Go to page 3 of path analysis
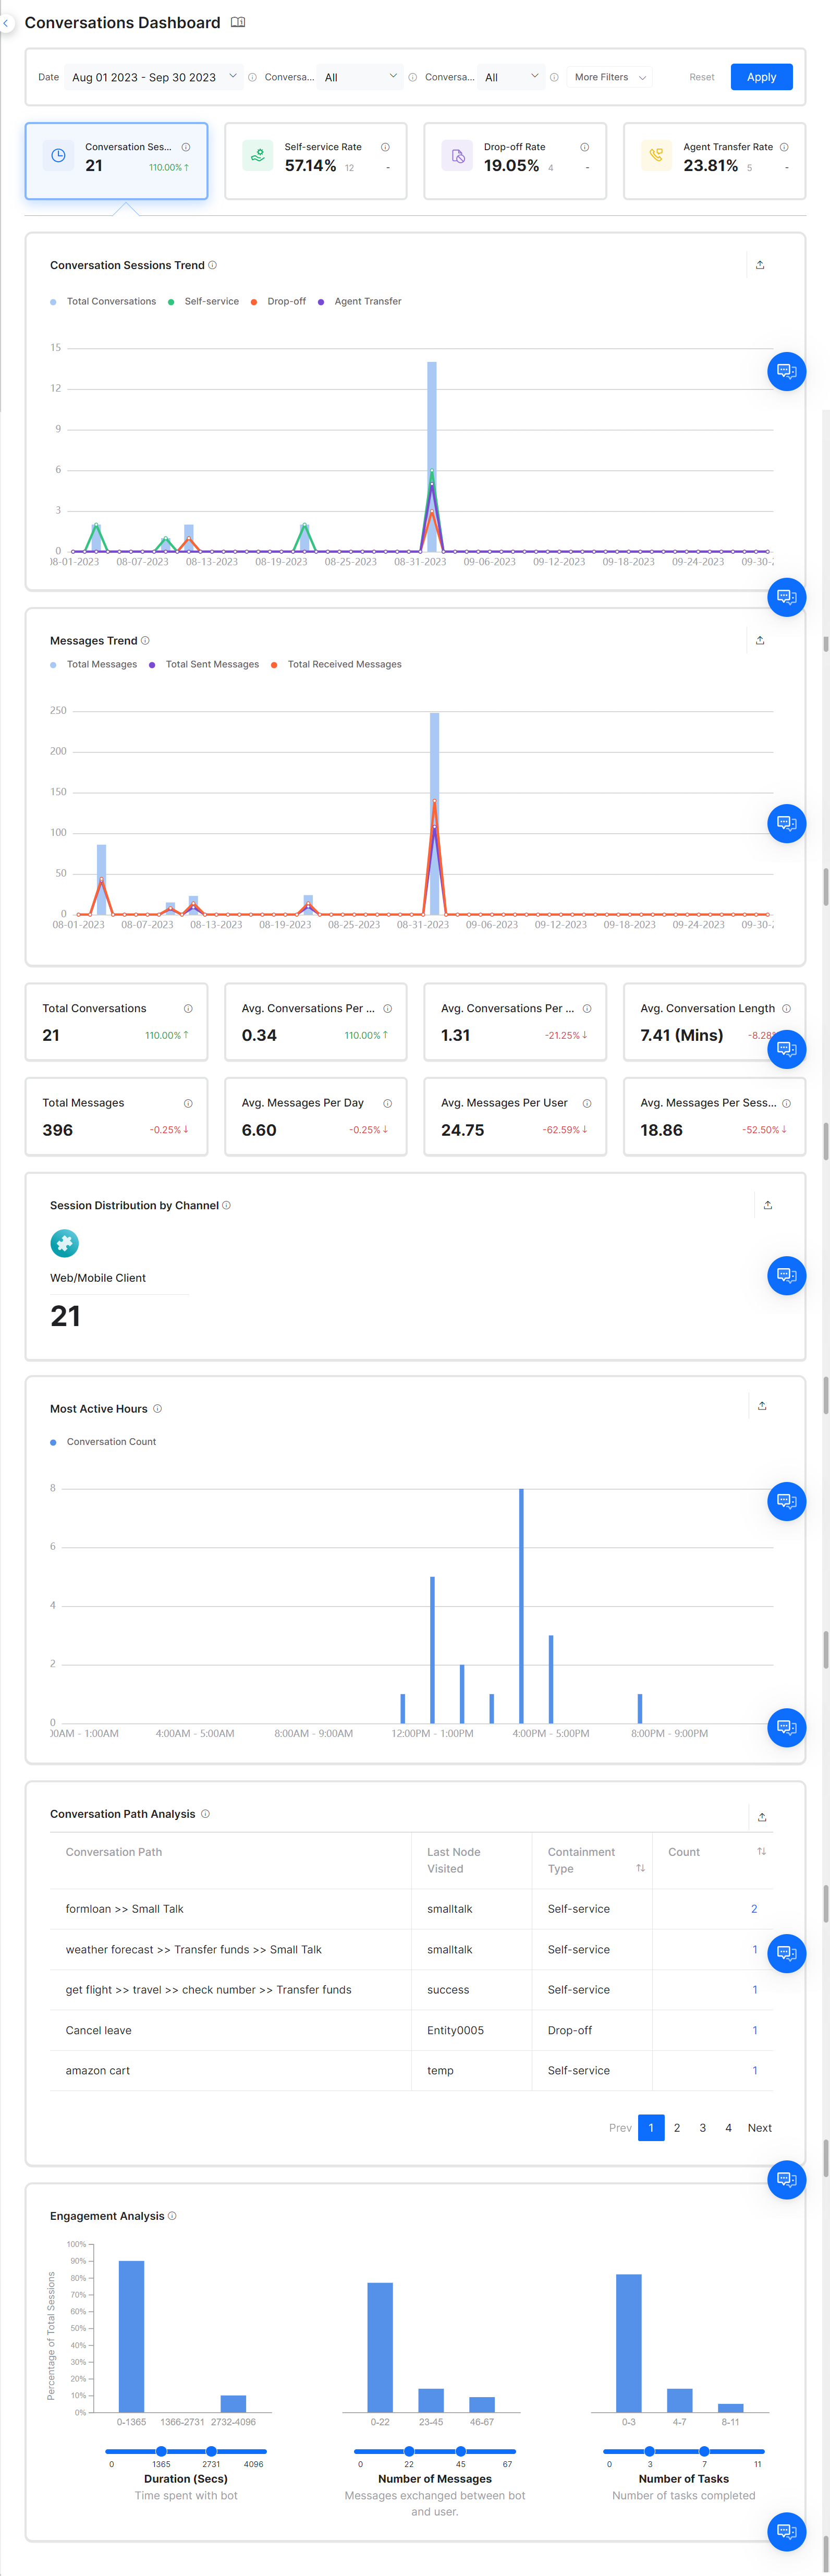Image resolution: width=830 pixels, height=2576 pixels. [x=702, y=2127]
